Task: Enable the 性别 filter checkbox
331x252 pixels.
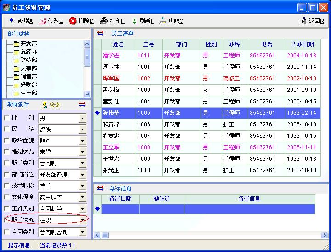Action: (x=6, y=118)
